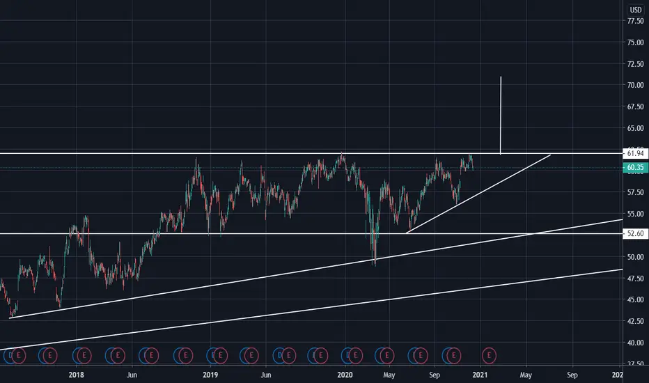
Task: Select the vertical white line near 70.00
Action: pyautogui.click(x=501, y=115)
